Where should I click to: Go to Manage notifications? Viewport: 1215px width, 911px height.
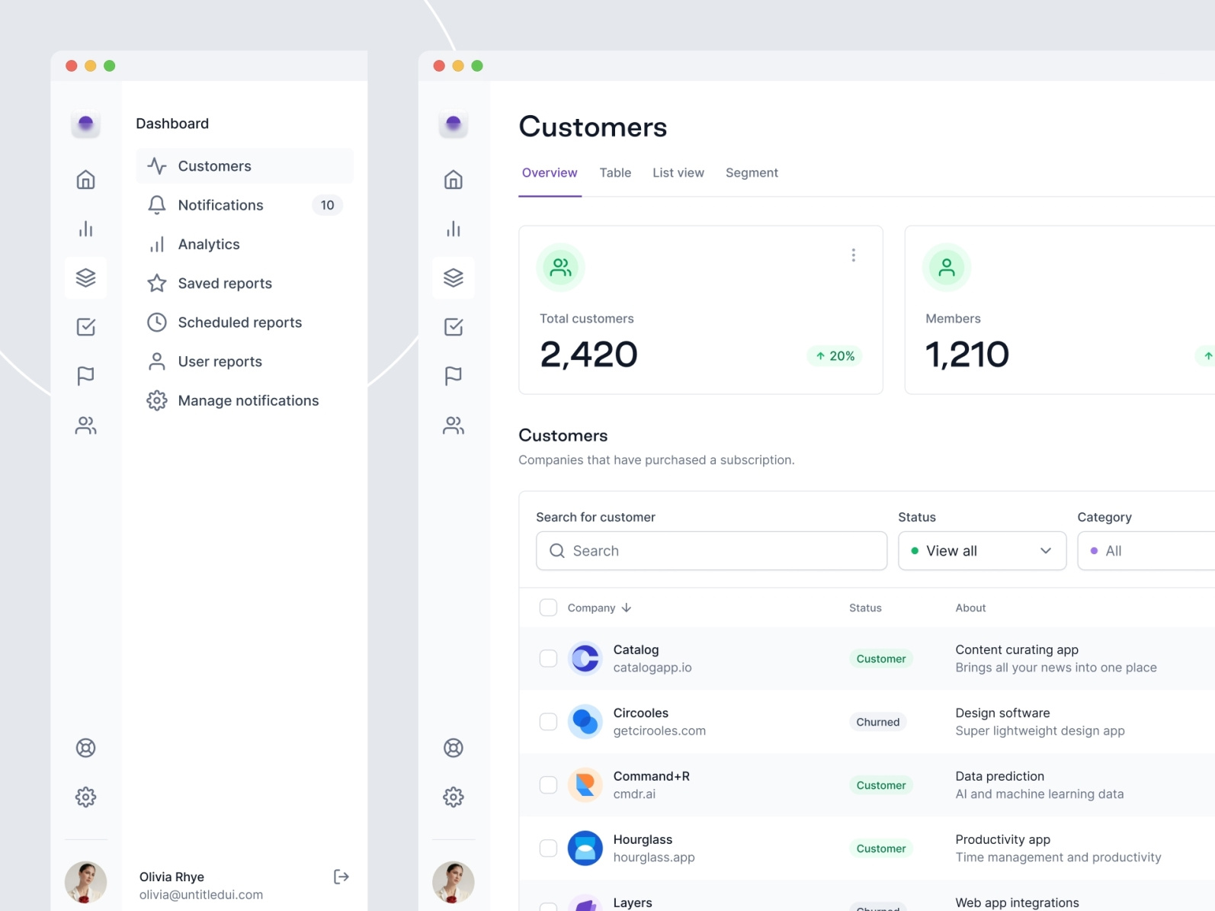point(248,401)
